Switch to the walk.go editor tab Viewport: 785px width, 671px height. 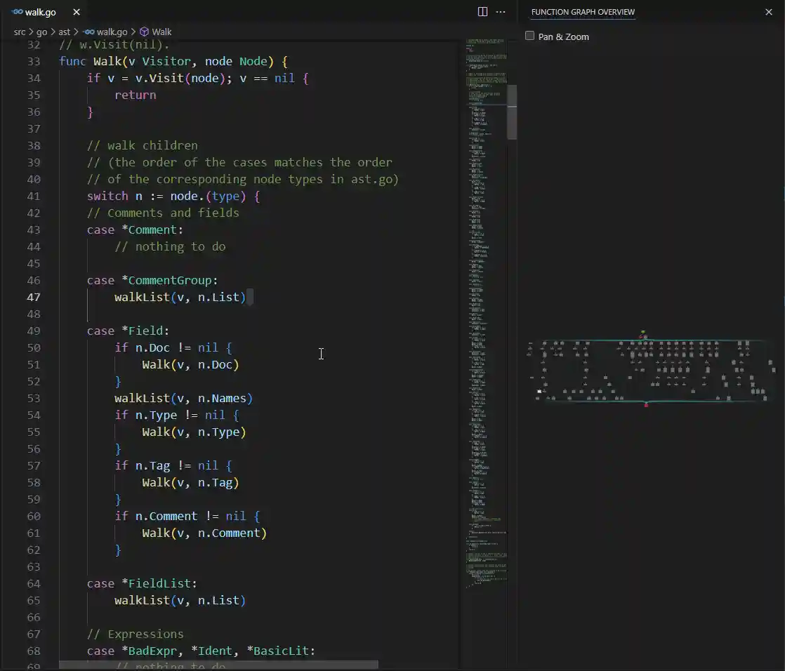pyautogui.click(x=39, y=12)
